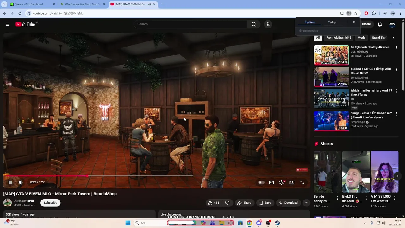Viewport: 405px width, 228px height.
Task: Click the Create button
Action: pyautogui.click(x=366, y=24)
